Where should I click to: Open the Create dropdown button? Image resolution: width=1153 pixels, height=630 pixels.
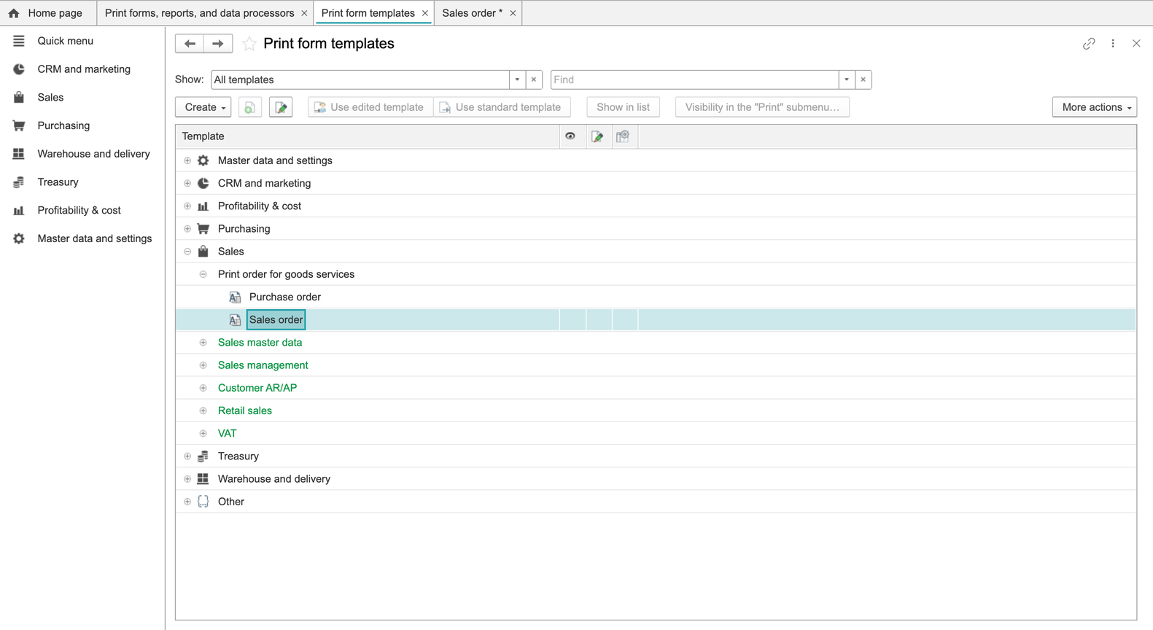(x=203, y=107)
